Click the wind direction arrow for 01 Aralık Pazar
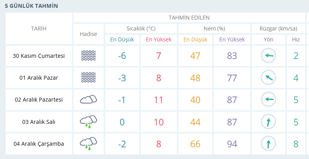Image resolution: width=309 pixels, height=159 pixels. click(x=268, y=78)
